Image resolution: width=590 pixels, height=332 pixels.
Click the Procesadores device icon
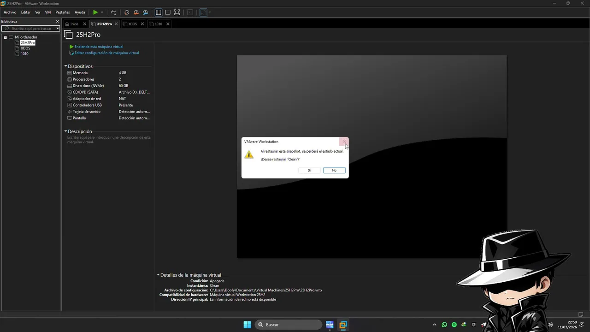70,79
